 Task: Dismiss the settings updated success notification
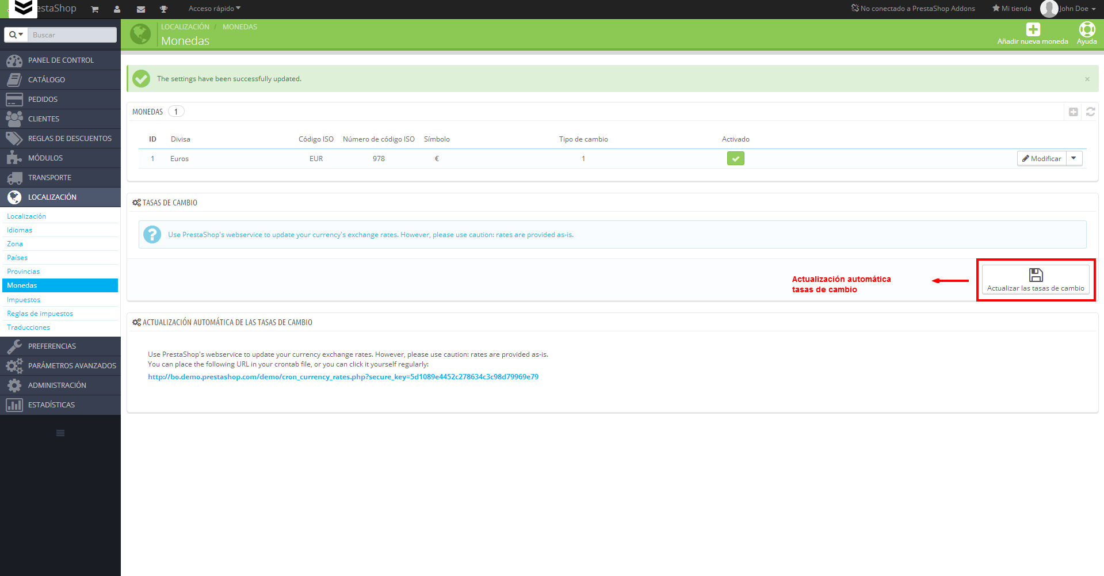(x=1087, y=79)
